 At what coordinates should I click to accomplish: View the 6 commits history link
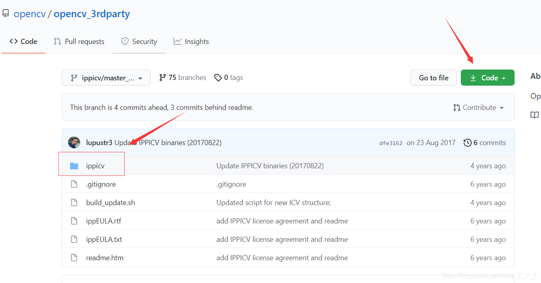[485, 143]
